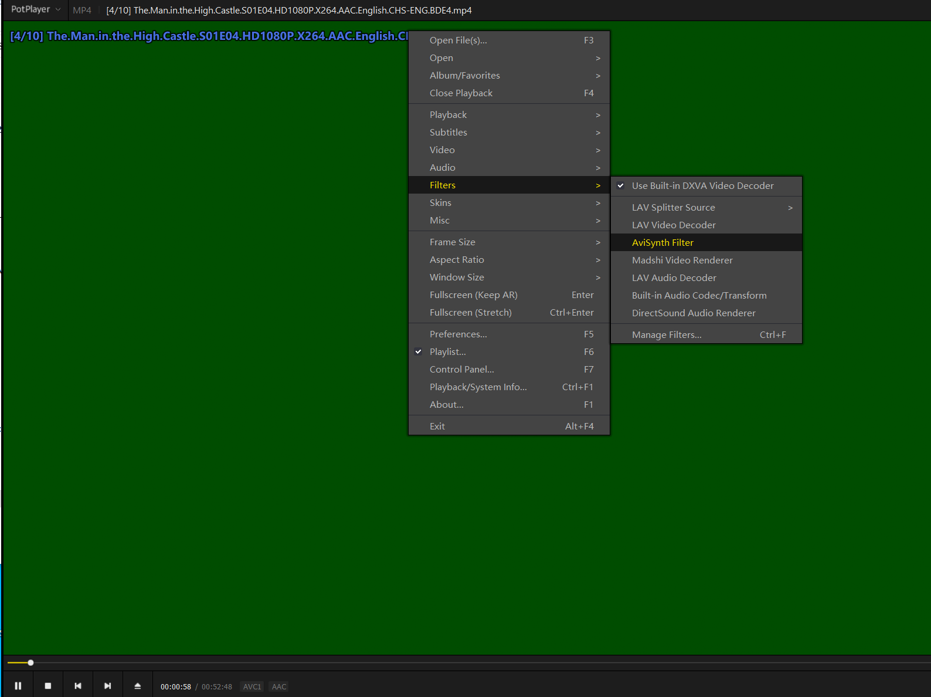Select Fullscreen (Stretch)
Image resolution: width=931 pixels, height=697 pixels.
509,313
